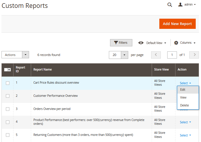The width and height of the screenshot is (201, 142).
Task: Tick the checkbox for report ID 1
Action: tap(8, 83)
